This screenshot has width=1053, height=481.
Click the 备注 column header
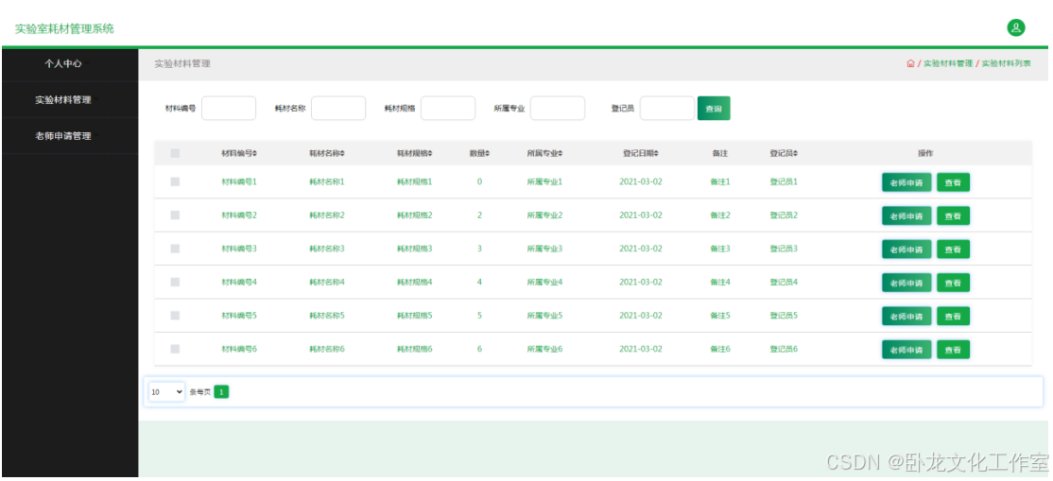click(x=720, y=154)
